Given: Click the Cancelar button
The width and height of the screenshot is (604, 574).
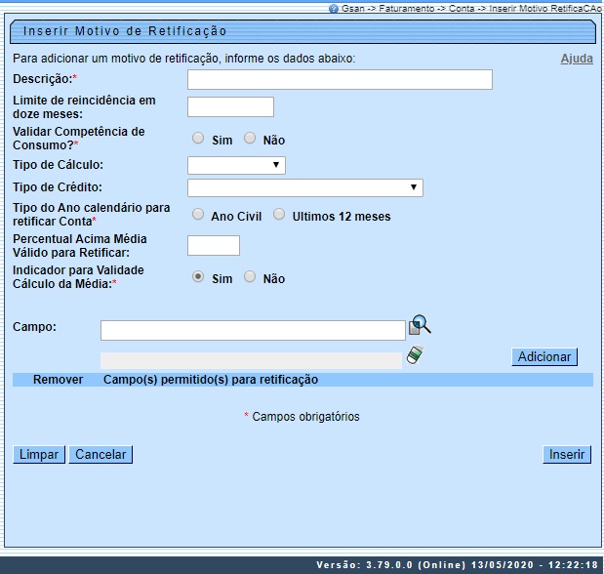Looking at the screenshot, I should coord(101,455).
